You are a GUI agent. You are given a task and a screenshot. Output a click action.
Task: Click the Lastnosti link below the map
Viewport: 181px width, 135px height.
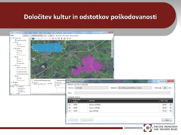point(50,83)
